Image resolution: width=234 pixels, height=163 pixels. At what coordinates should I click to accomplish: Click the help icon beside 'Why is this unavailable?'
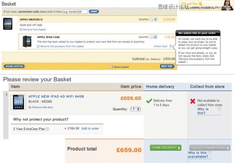click(210, 152)
